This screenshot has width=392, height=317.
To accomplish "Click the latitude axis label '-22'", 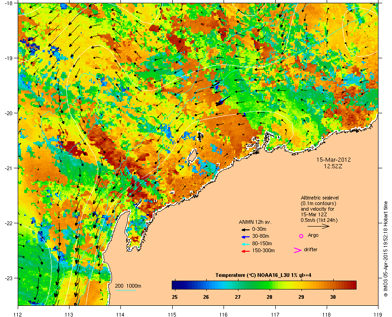I will point(8,223).
